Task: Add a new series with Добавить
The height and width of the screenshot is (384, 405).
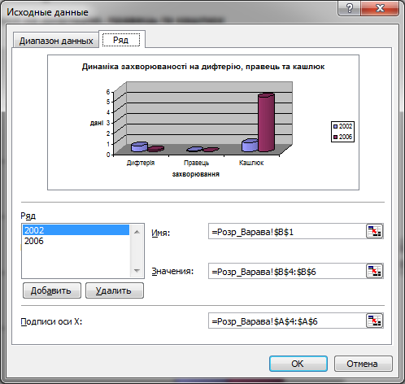Action: point(52,290)
